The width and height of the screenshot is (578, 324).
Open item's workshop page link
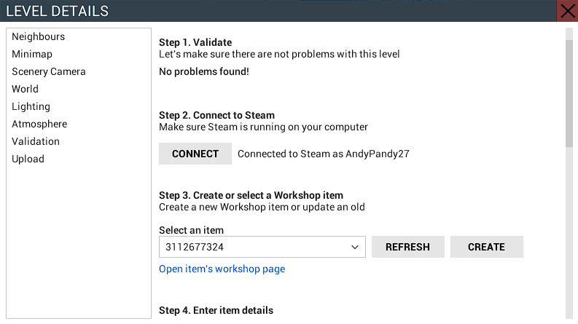click(222, 269)
